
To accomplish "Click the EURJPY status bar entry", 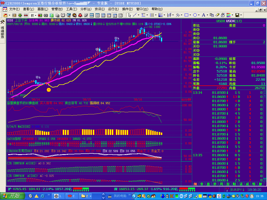I will tap(238, 190).
